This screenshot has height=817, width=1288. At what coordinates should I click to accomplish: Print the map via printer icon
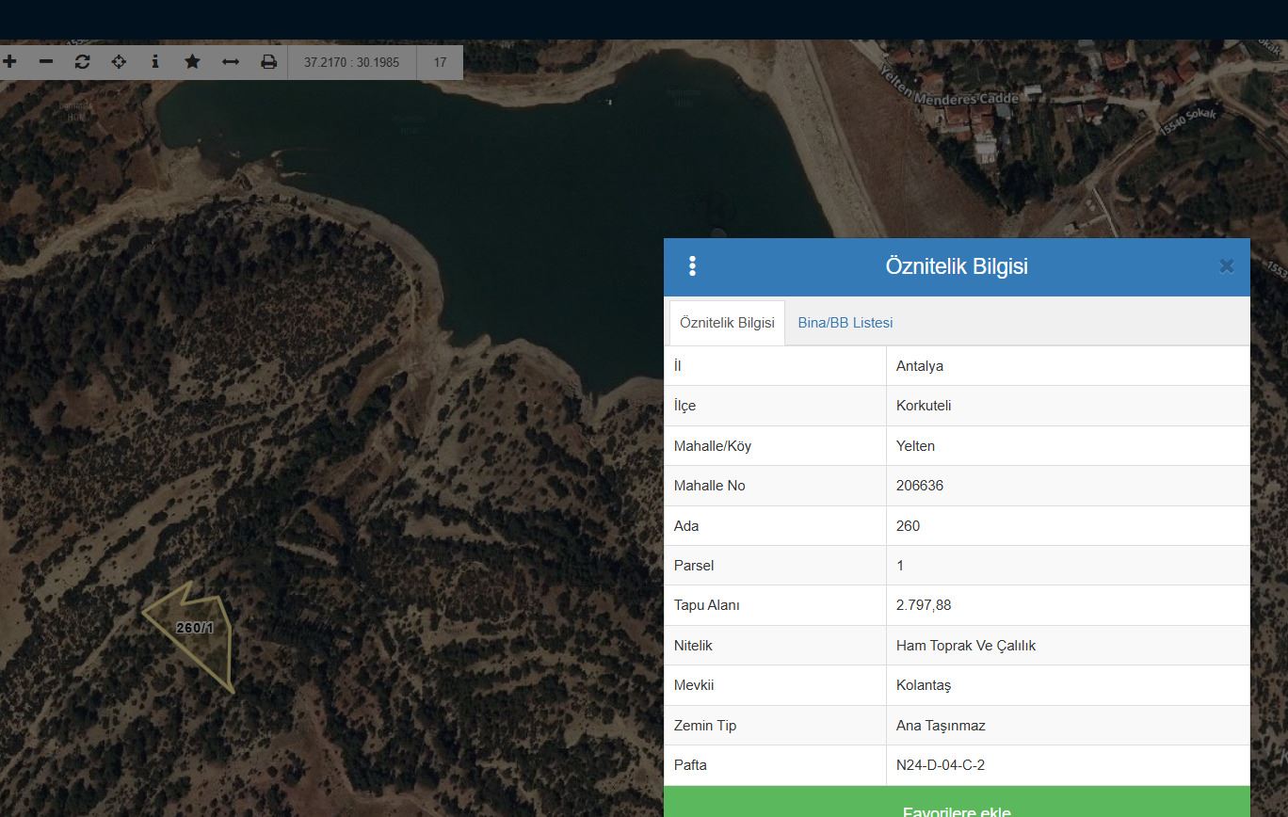(268, 62)
